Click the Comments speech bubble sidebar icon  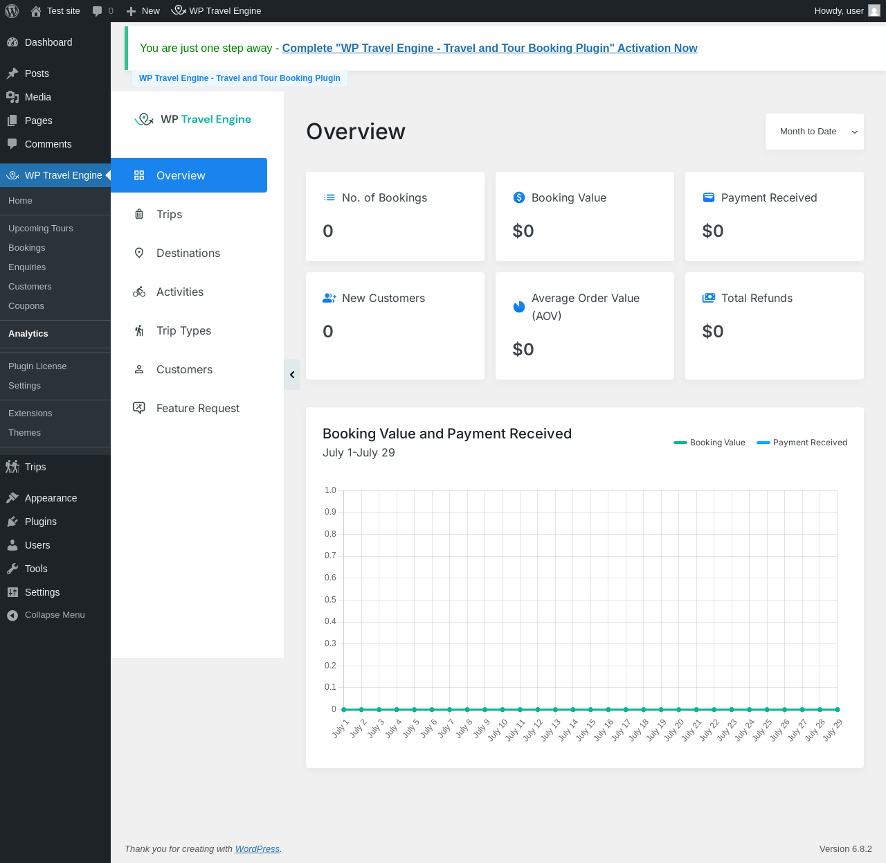pyautogui.click(x=12, y=144)
